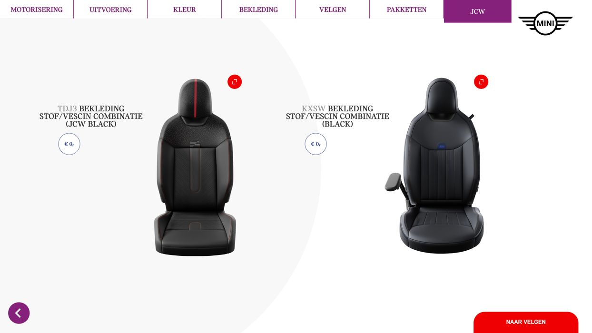Expand the JCW Black seat image
592x333 pixels.
coord(235,82)
